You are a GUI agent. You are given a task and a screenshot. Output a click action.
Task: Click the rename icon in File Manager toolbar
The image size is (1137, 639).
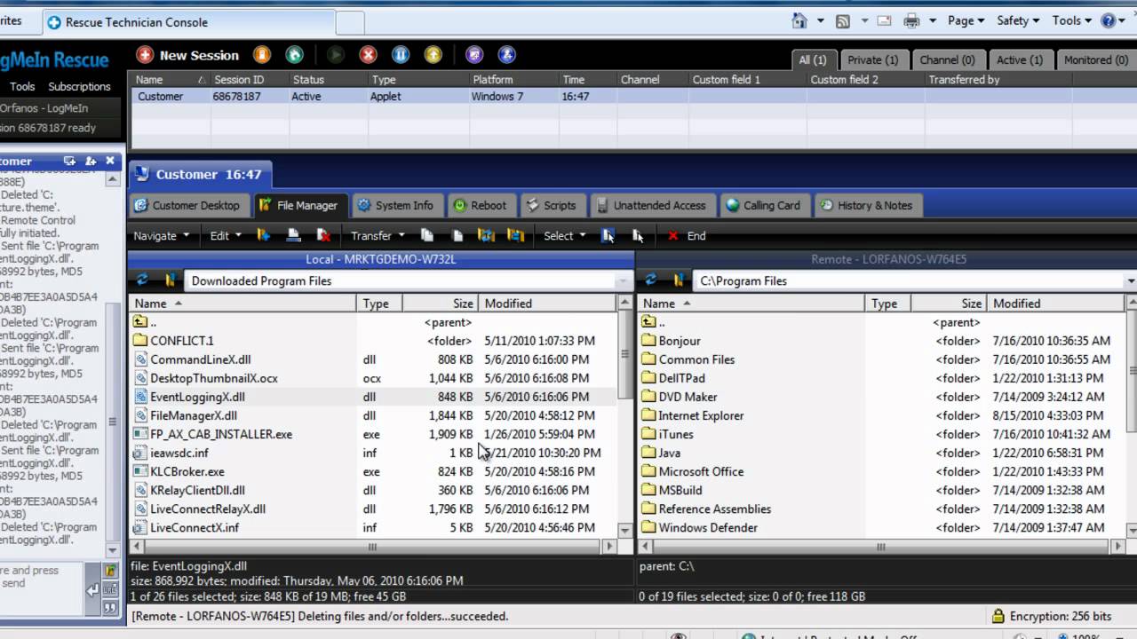click(294, 235)
